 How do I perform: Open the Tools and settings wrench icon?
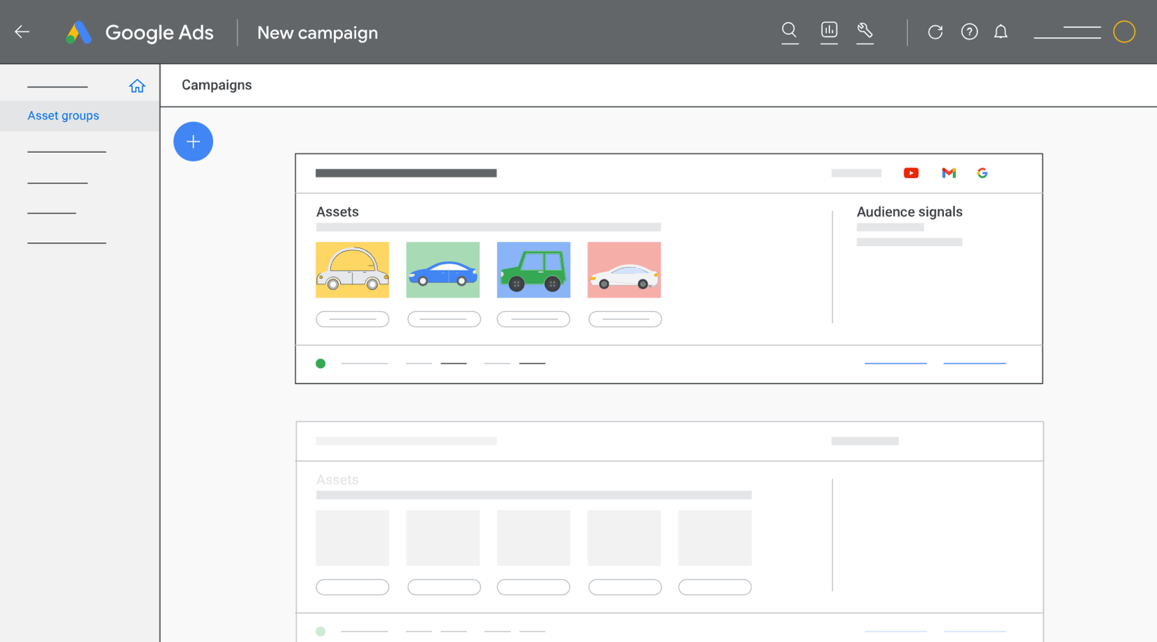coord(865,32)
